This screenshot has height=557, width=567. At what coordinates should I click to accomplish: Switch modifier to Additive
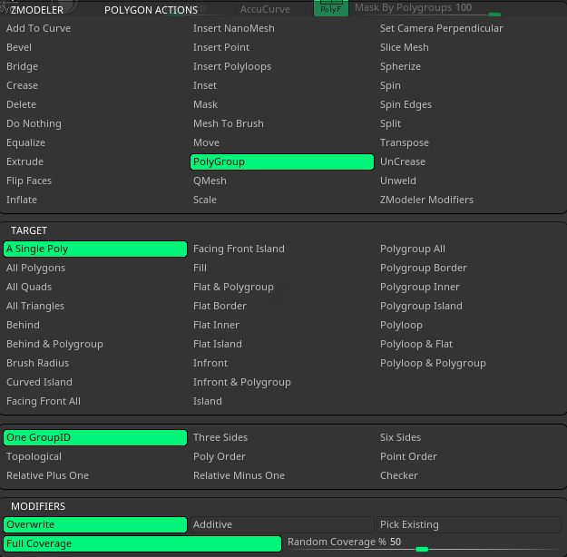[x=282, y=525]
